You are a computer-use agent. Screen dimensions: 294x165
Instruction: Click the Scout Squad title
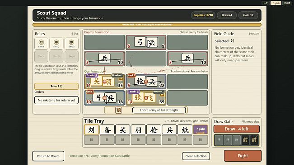pos(51,13)
